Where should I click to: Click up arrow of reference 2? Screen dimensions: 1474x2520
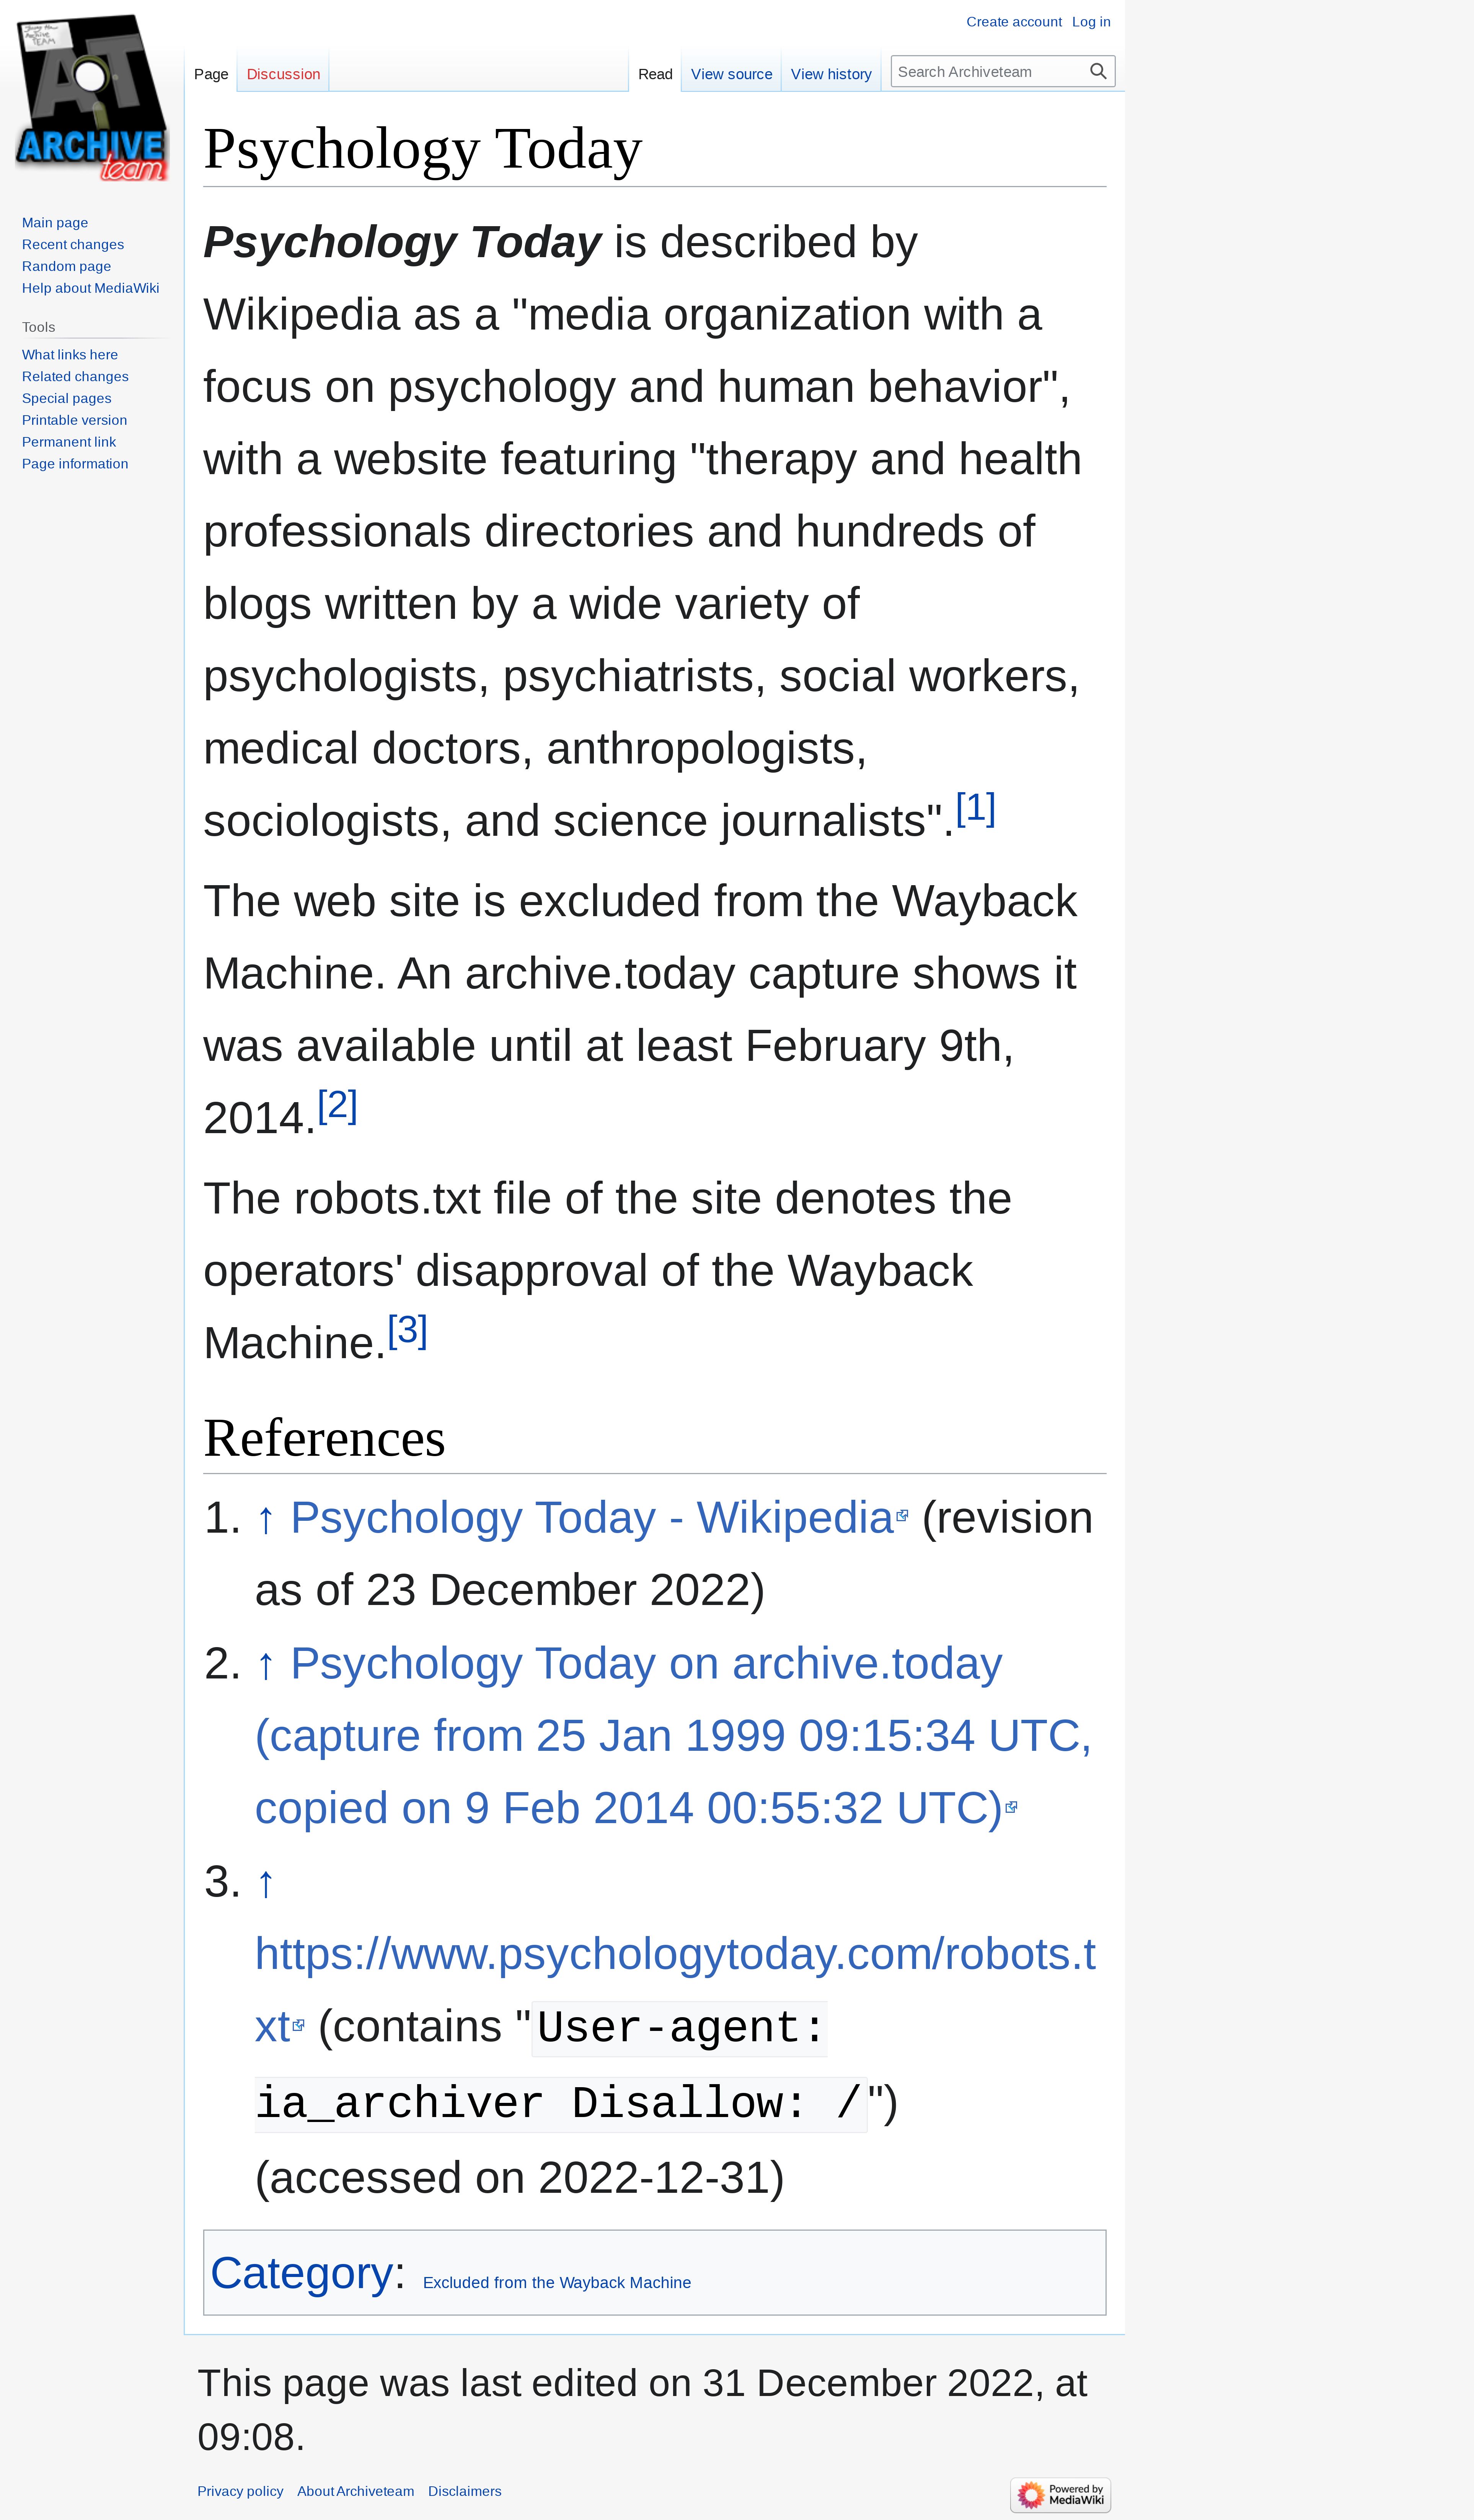(265, 1665)
